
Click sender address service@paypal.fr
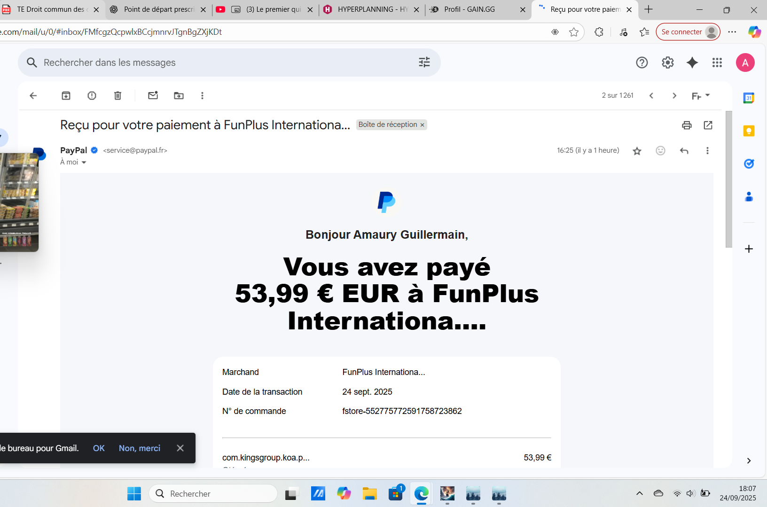(135, 150)
